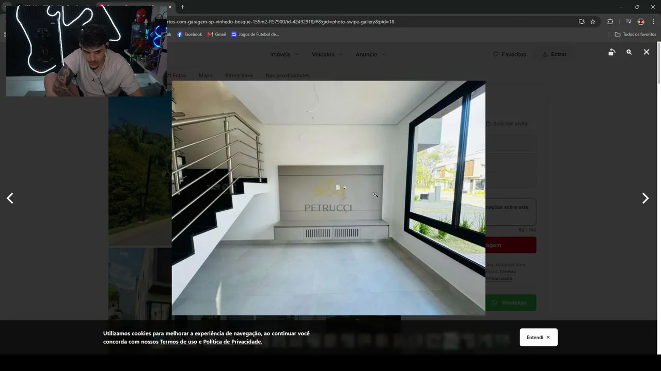Image resolution: width=661 pixels, height=371 pixels.
Task: Click the green WhatsApp contact button
Action: click(511, 302)
